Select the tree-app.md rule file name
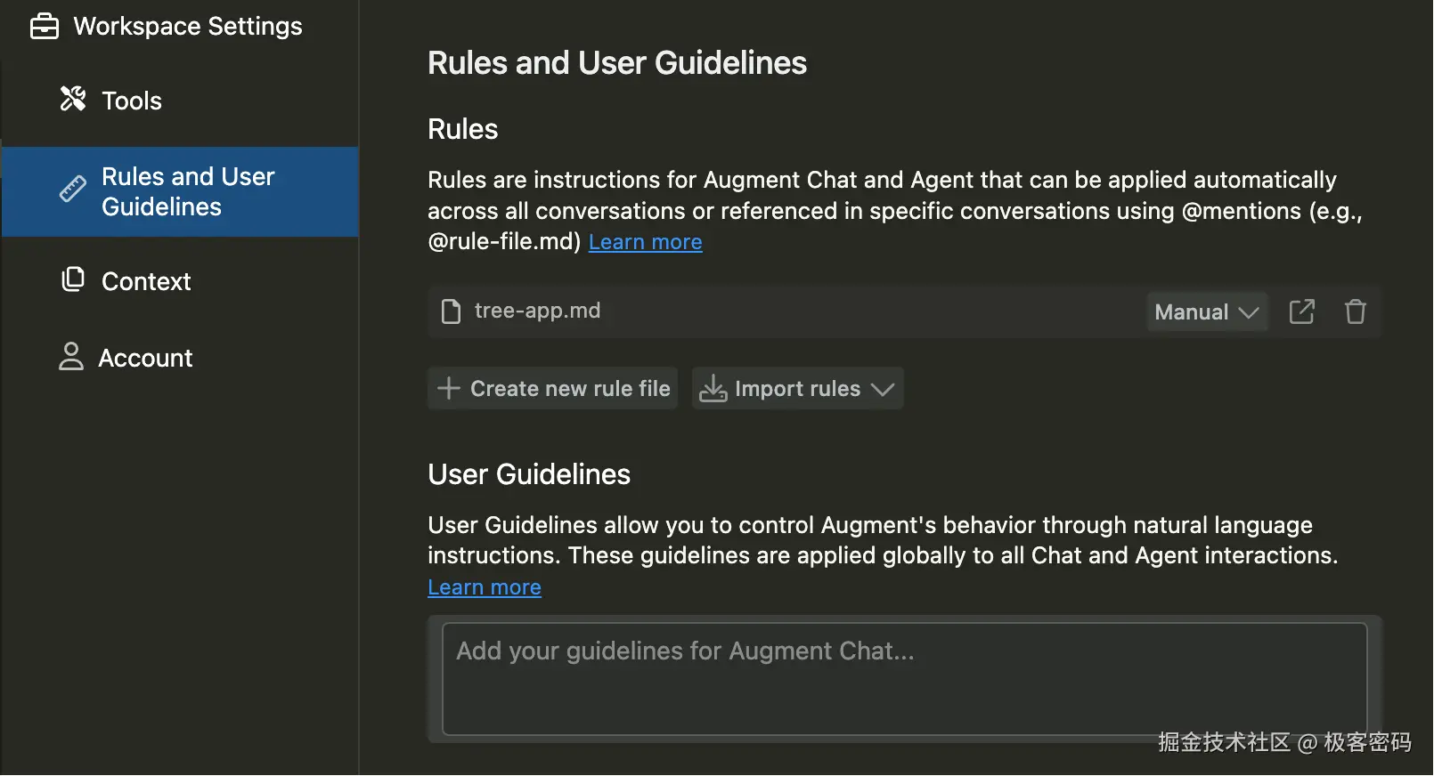This screenshot has height=776, width=1434. [x=537, y=311]
